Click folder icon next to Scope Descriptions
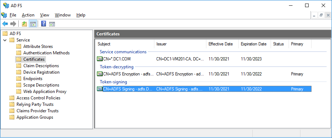This screenshot has width=332, height=138. click(x=19, y=85)
